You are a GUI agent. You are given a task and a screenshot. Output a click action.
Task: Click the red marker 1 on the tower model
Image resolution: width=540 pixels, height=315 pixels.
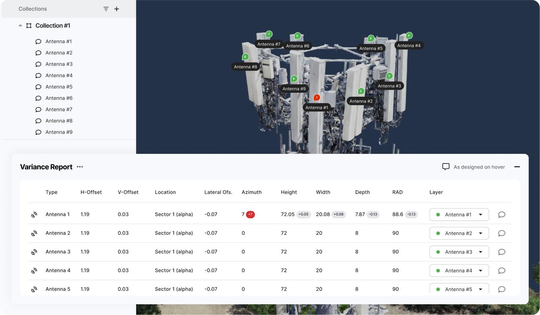316,97
